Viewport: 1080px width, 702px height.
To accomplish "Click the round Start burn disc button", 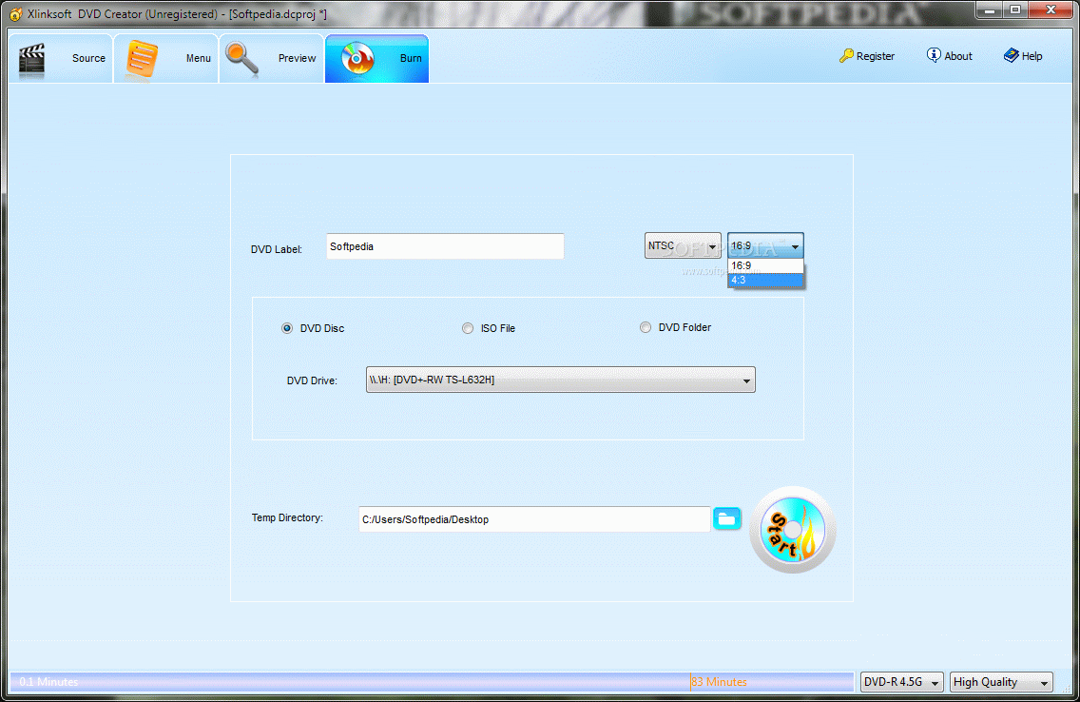I will 792,530.
